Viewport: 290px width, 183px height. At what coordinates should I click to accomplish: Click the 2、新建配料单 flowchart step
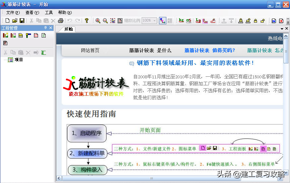click(87, 153)
